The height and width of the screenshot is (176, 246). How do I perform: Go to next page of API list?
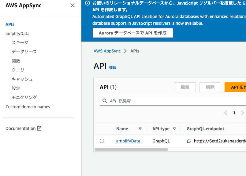click(x=242, y=113)
